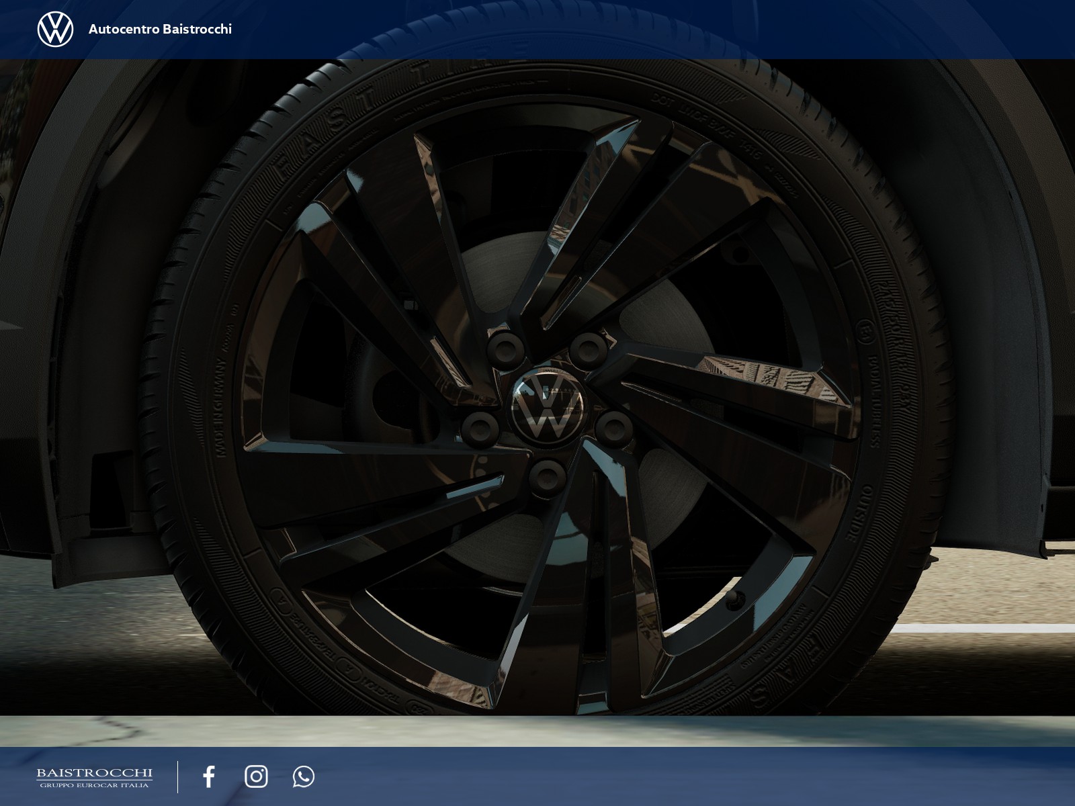Open the Instagram profile icon
Image resolution: width=1075 pixels, height=806 pixels.
tap(256, 776)
